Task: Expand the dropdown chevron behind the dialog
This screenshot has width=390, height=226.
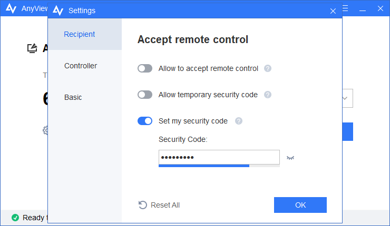Action: 346,98
